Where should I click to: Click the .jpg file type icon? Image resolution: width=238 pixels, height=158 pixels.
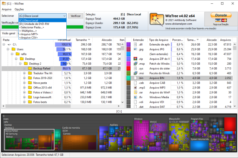pos(136,49)
